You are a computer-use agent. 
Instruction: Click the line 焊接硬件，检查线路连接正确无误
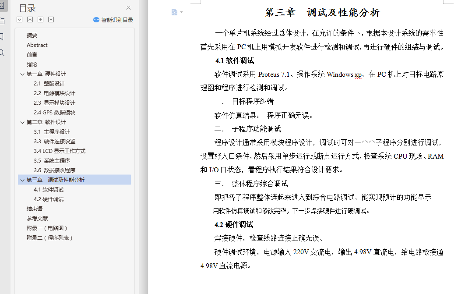pos(269,238)
